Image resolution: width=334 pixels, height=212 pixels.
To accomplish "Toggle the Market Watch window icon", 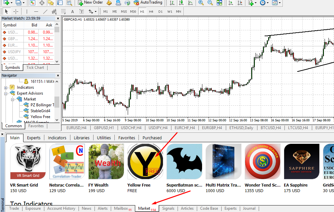I will point(32,3).
